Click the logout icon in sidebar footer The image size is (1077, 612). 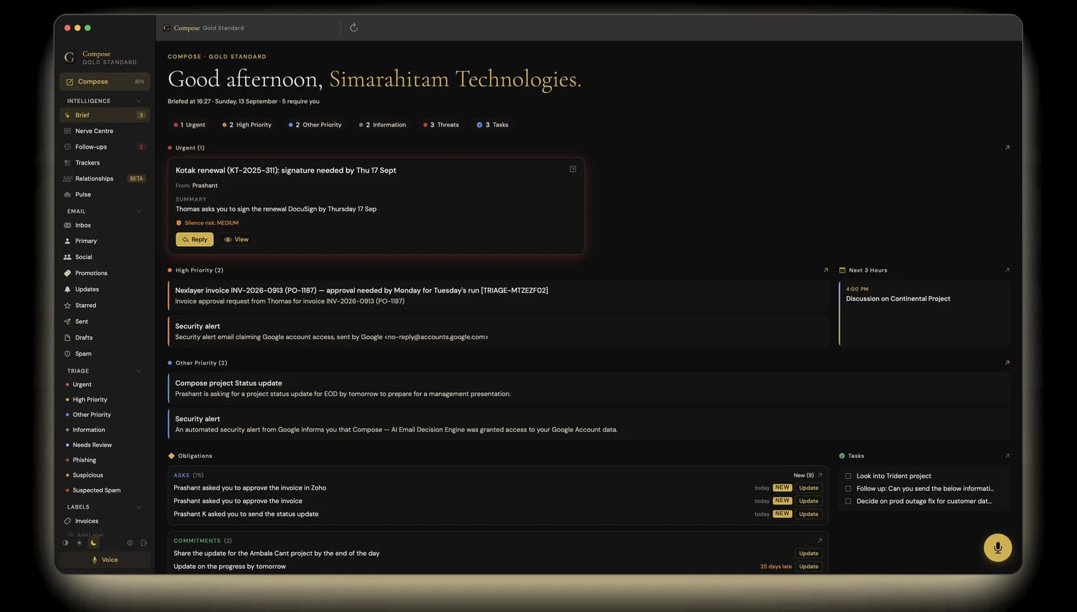[144, 543]
